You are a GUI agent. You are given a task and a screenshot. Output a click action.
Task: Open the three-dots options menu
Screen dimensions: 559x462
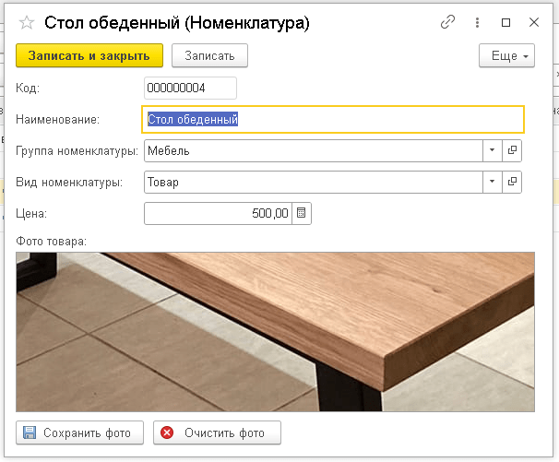pyautogui.click(x=477, y=22)
